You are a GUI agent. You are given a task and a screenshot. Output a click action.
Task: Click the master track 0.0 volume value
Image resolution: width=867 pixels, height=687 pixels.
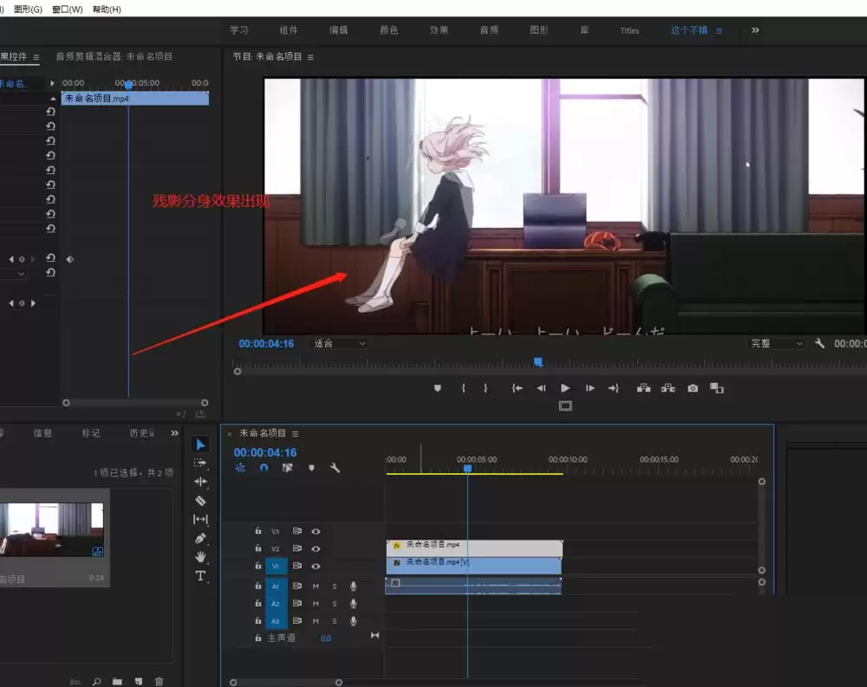pyautogui.click(x=326, y=638)
